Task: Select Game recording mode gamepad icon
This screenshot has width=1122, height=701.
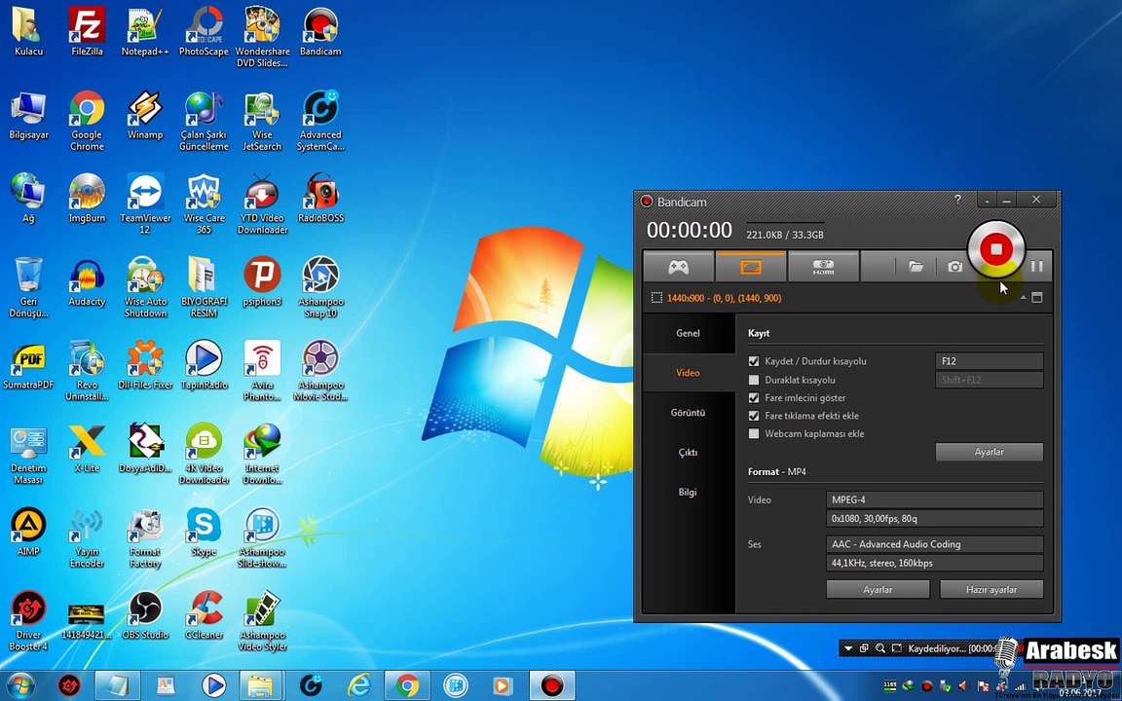Action: click(x=678, y=266)
